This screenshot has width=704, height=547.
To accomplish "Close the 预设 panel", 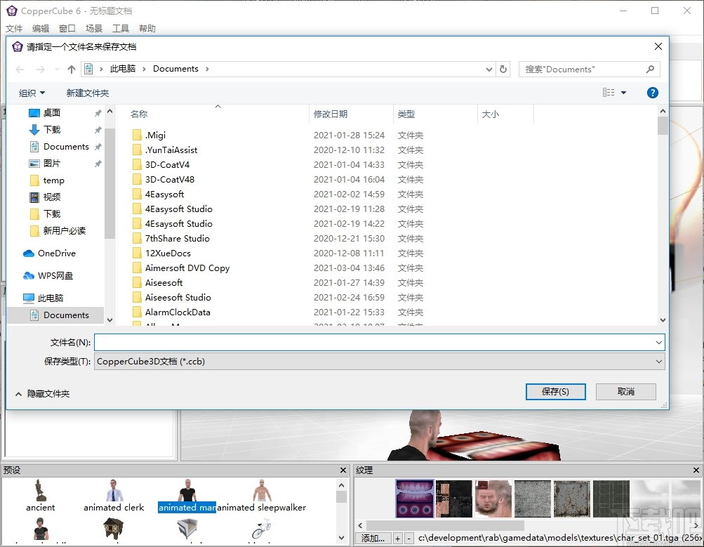I will (343, 470).
